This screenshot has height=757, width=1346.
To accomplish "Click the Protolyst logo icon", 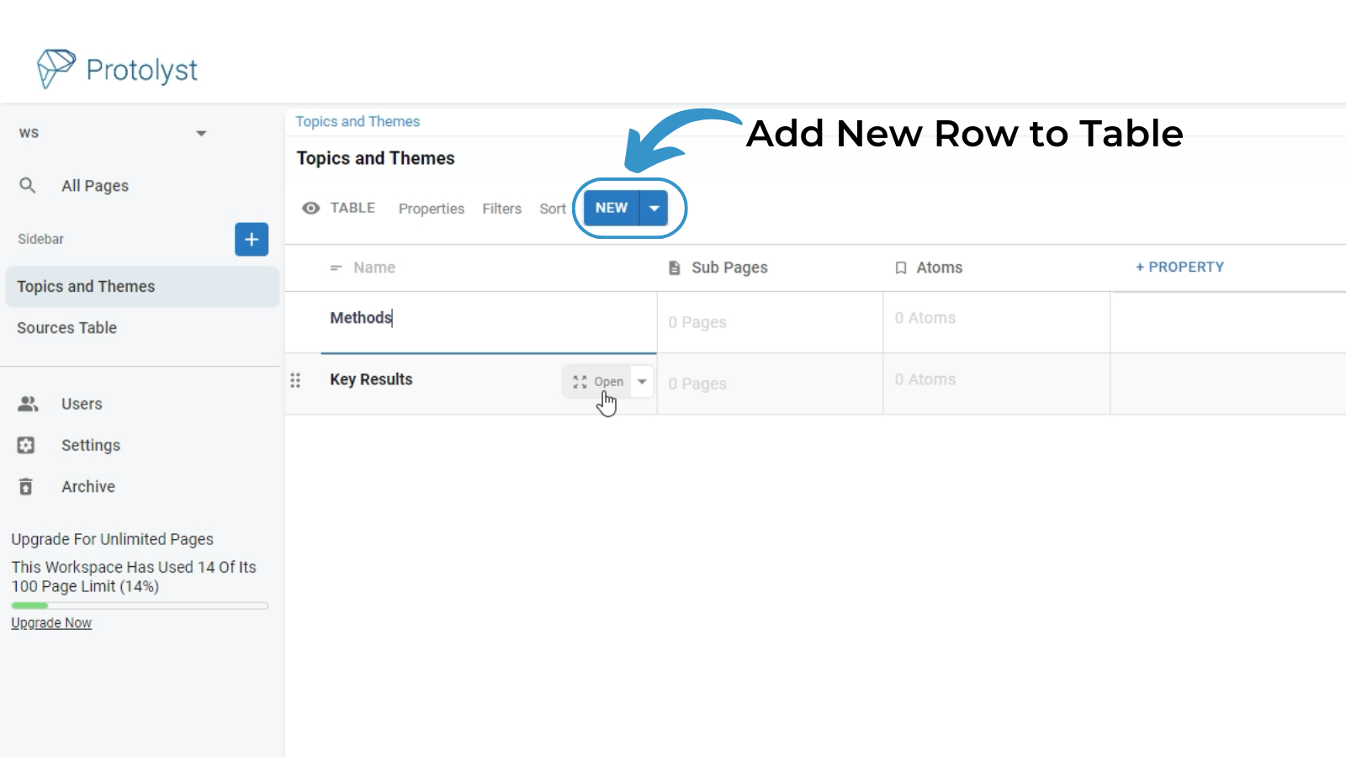I will pyautogui.click(x=56, y=68).
